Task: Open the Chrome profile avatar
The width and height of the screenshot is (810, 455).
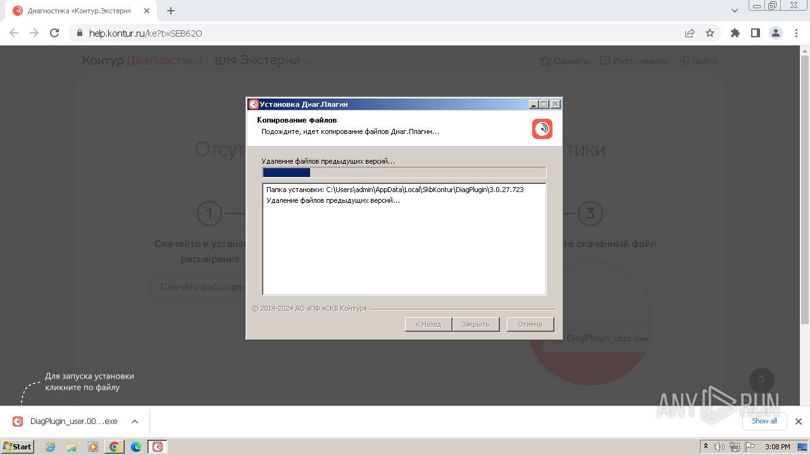Action: coord(775,33)
